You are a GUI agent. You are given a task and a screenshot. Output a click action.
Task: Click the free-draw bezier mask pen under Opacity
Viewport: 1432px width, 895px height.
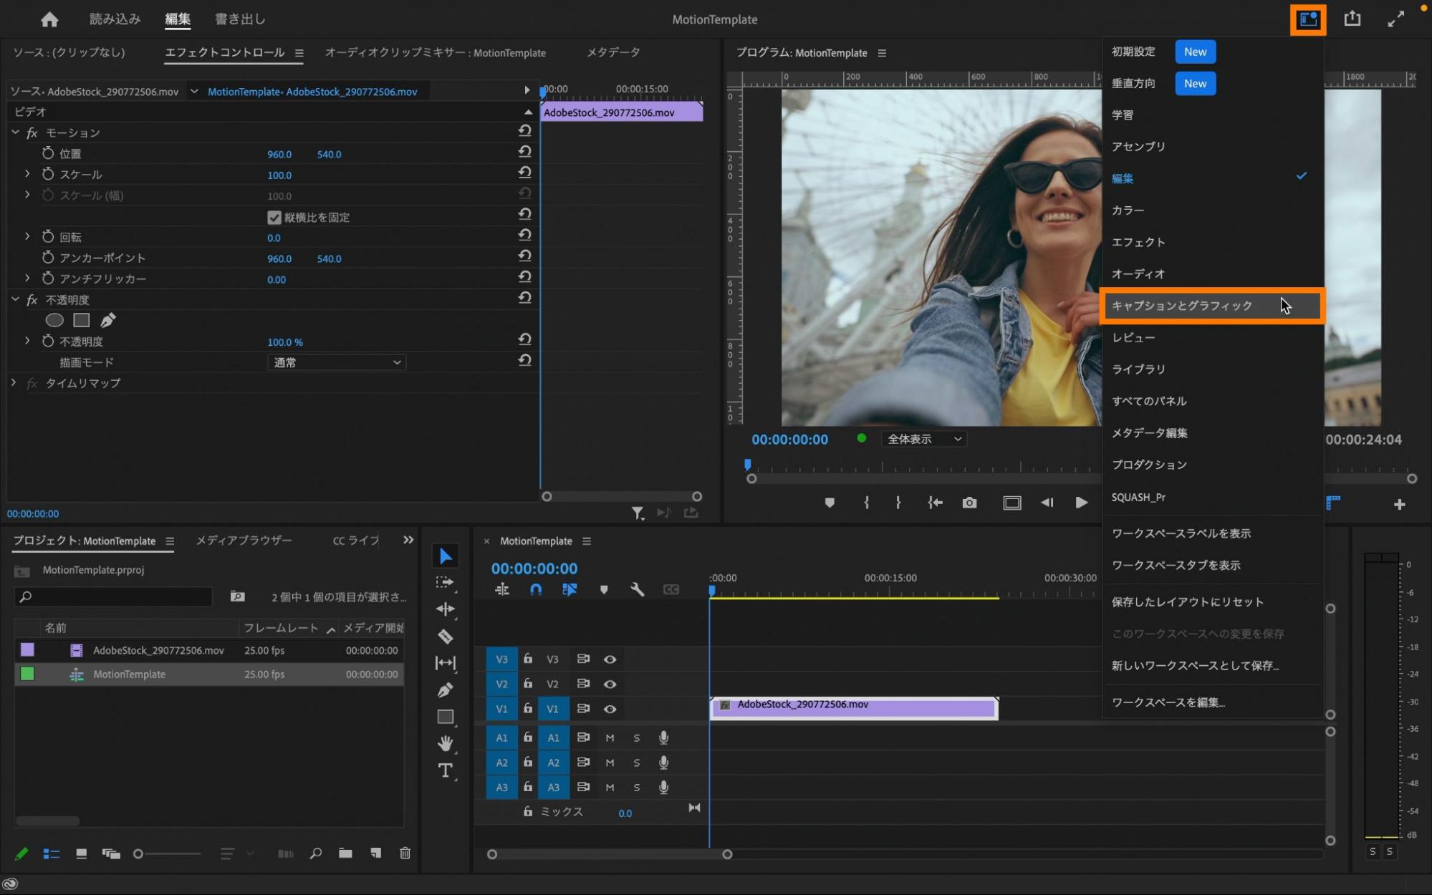click(x=108, y=320)
